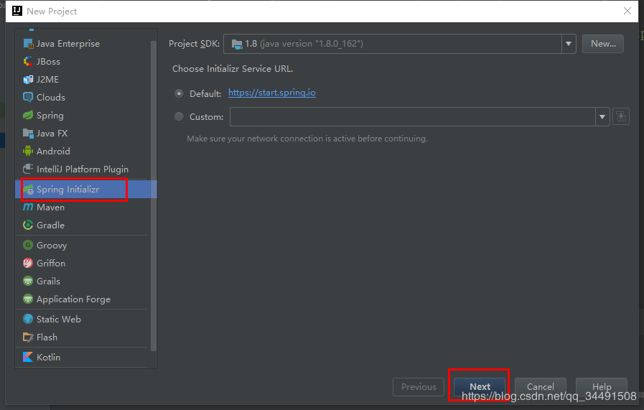The image size is (644, 410).
Task: Click the JBoss project type icon
Action: tap(28, 62)
